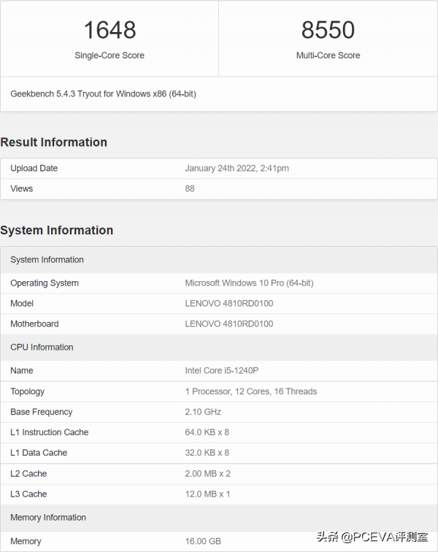The width and height of the screenshot is (438, 552).
Task: Click the Views count 88
Action: pyautogui.click(x=190, y=188)
